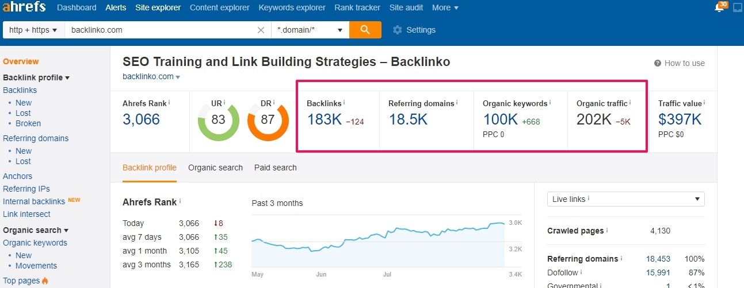Screen dimensions: 744x288
Task: Open Internal backlinks in the sidebar
Action: coord(34,201)
